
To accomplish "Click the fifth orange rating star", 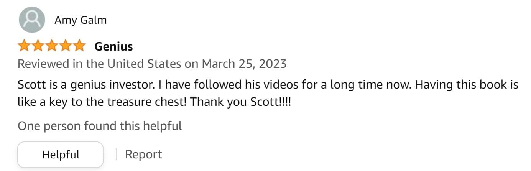I will tap(79, 46).
